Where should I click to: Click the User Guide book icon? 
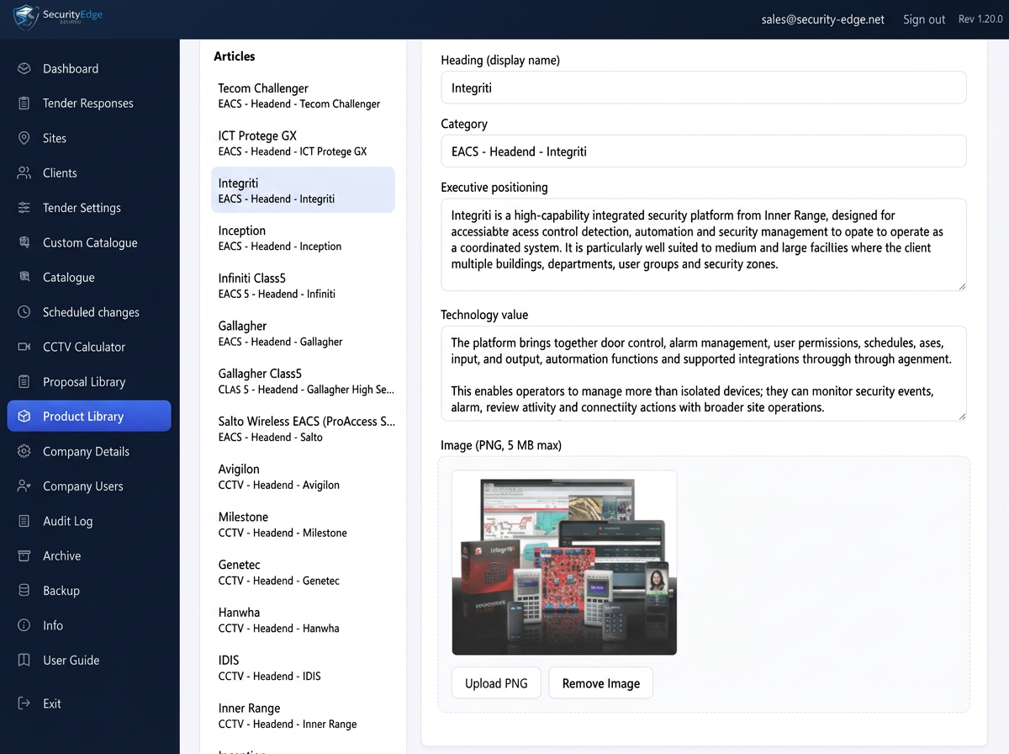point(24,660)
